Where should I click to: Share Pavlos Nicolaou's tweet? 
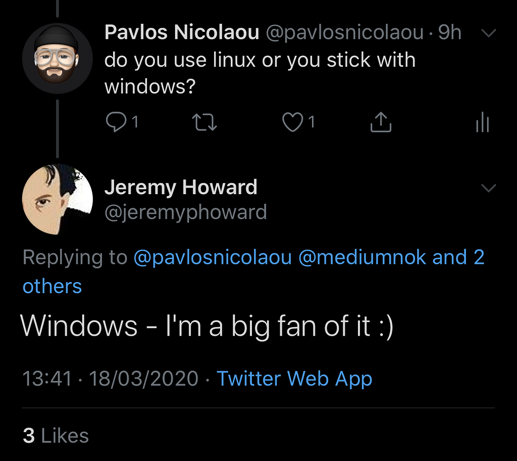(381, 122)
